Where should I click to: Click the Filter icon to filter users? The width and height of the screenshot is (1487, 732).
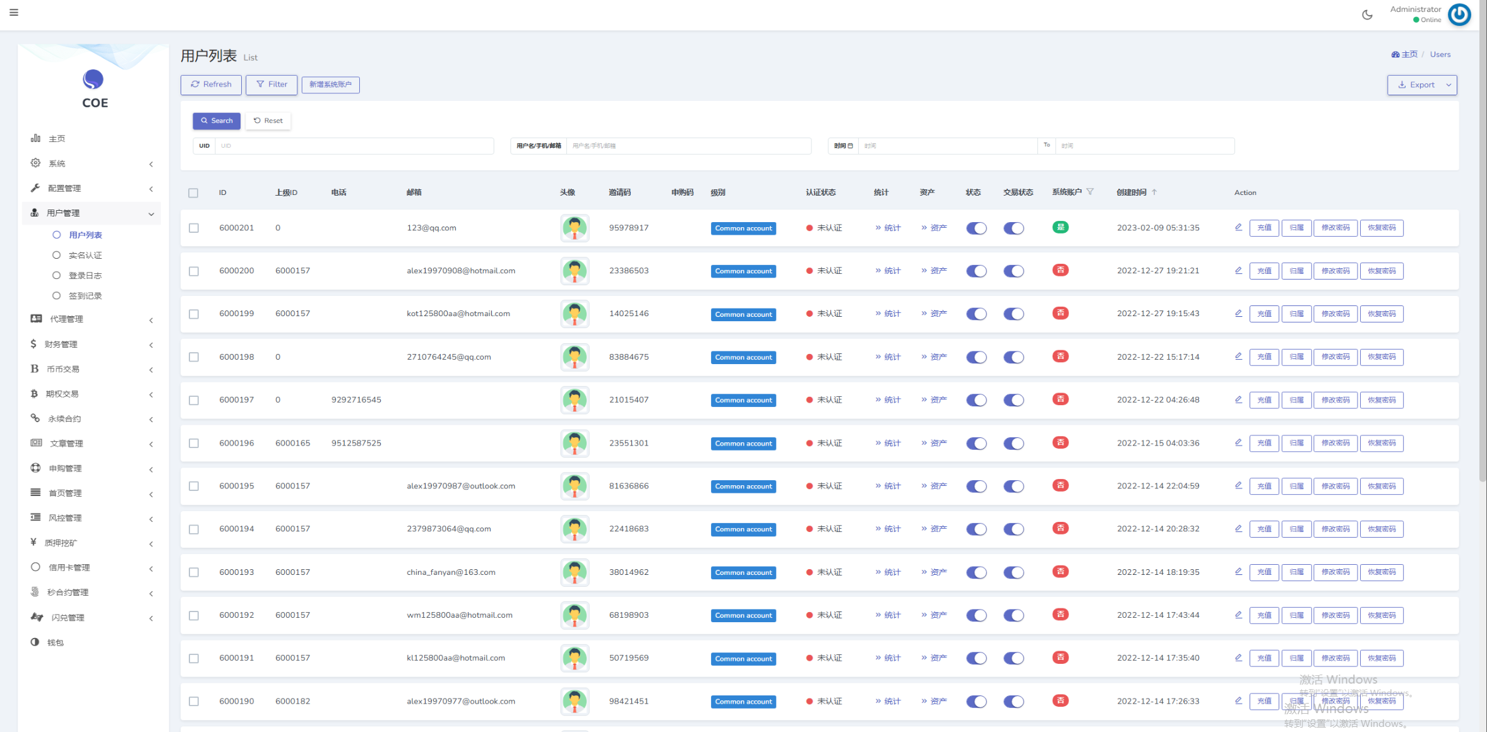click(272, 85)
